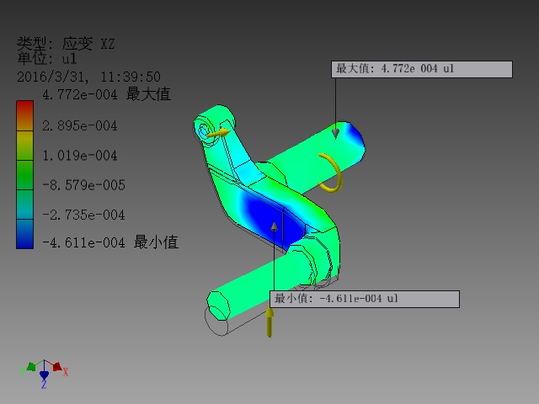
Task: Click the yellow upward force arrow at the shaft base
Action: [x=269, y=322]
